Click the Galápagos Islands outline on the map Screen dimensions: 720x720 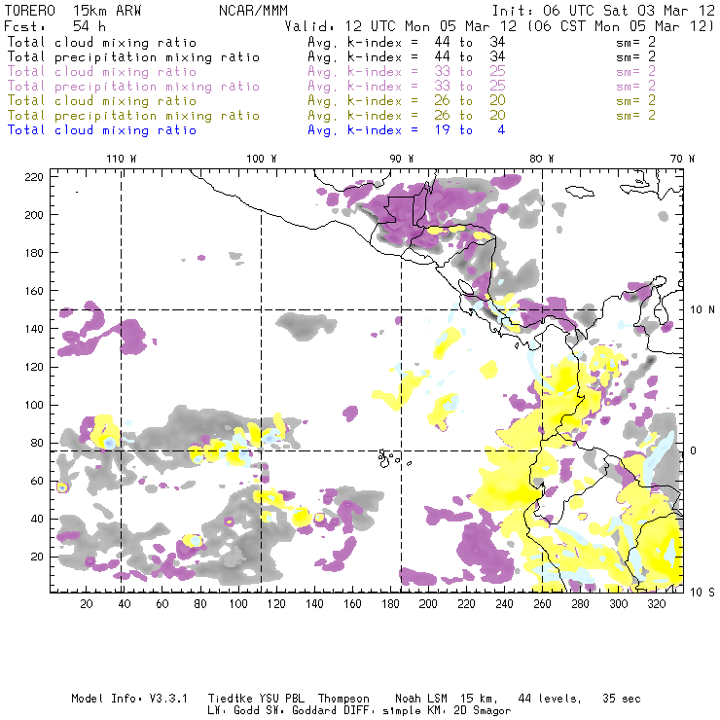coord(393,458)
